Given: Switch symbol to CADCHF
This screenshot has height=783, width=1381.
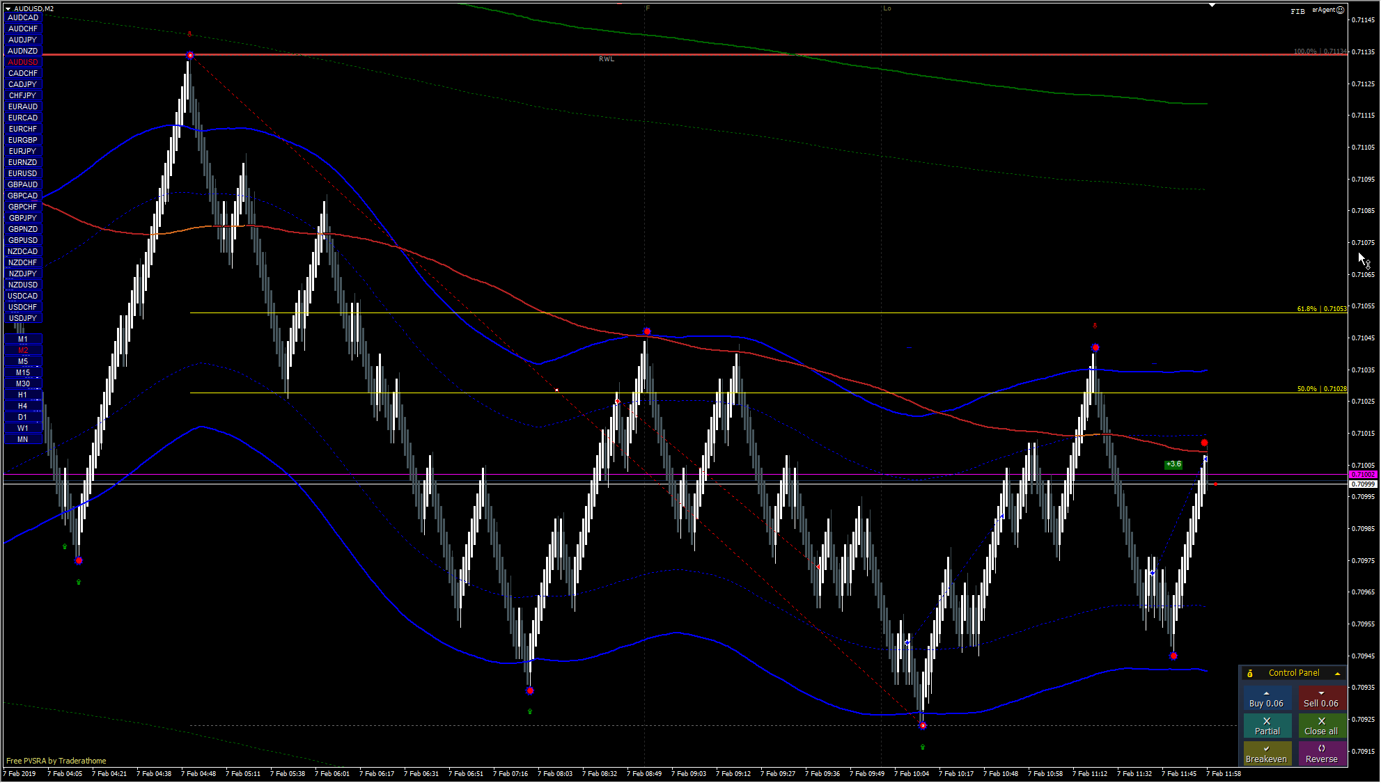Looking at the screenshot, I should tap(23, 73).
